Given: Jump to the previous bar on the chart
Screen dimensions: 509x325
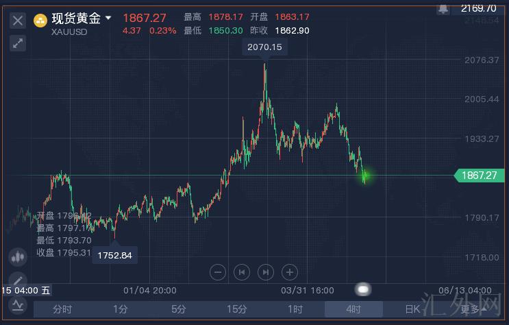Looking at the screenshot, I should (x=241, y=272).
